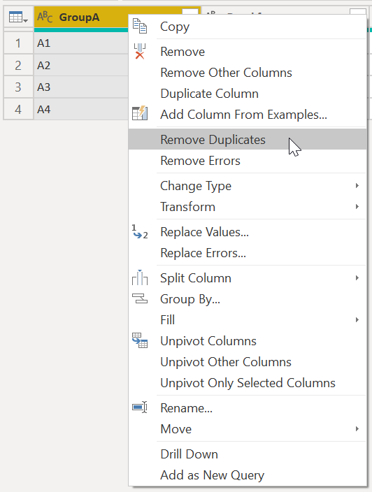The width and height of the screenshot is (372, 492).
Task: Choose Remove Other Columns
Action: [x=248, y=73]
